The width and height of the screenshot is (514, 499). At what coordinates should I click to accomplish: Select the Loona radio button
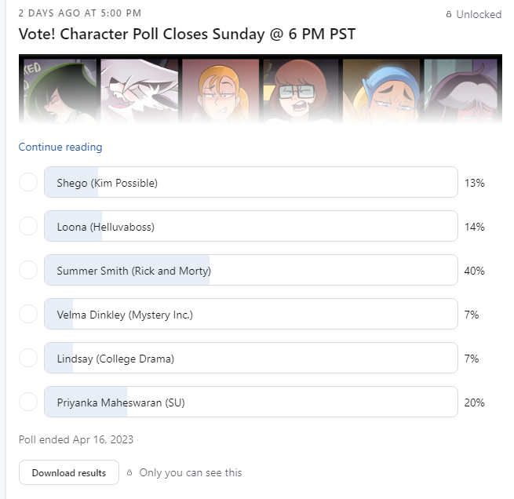tap(28, 226)
